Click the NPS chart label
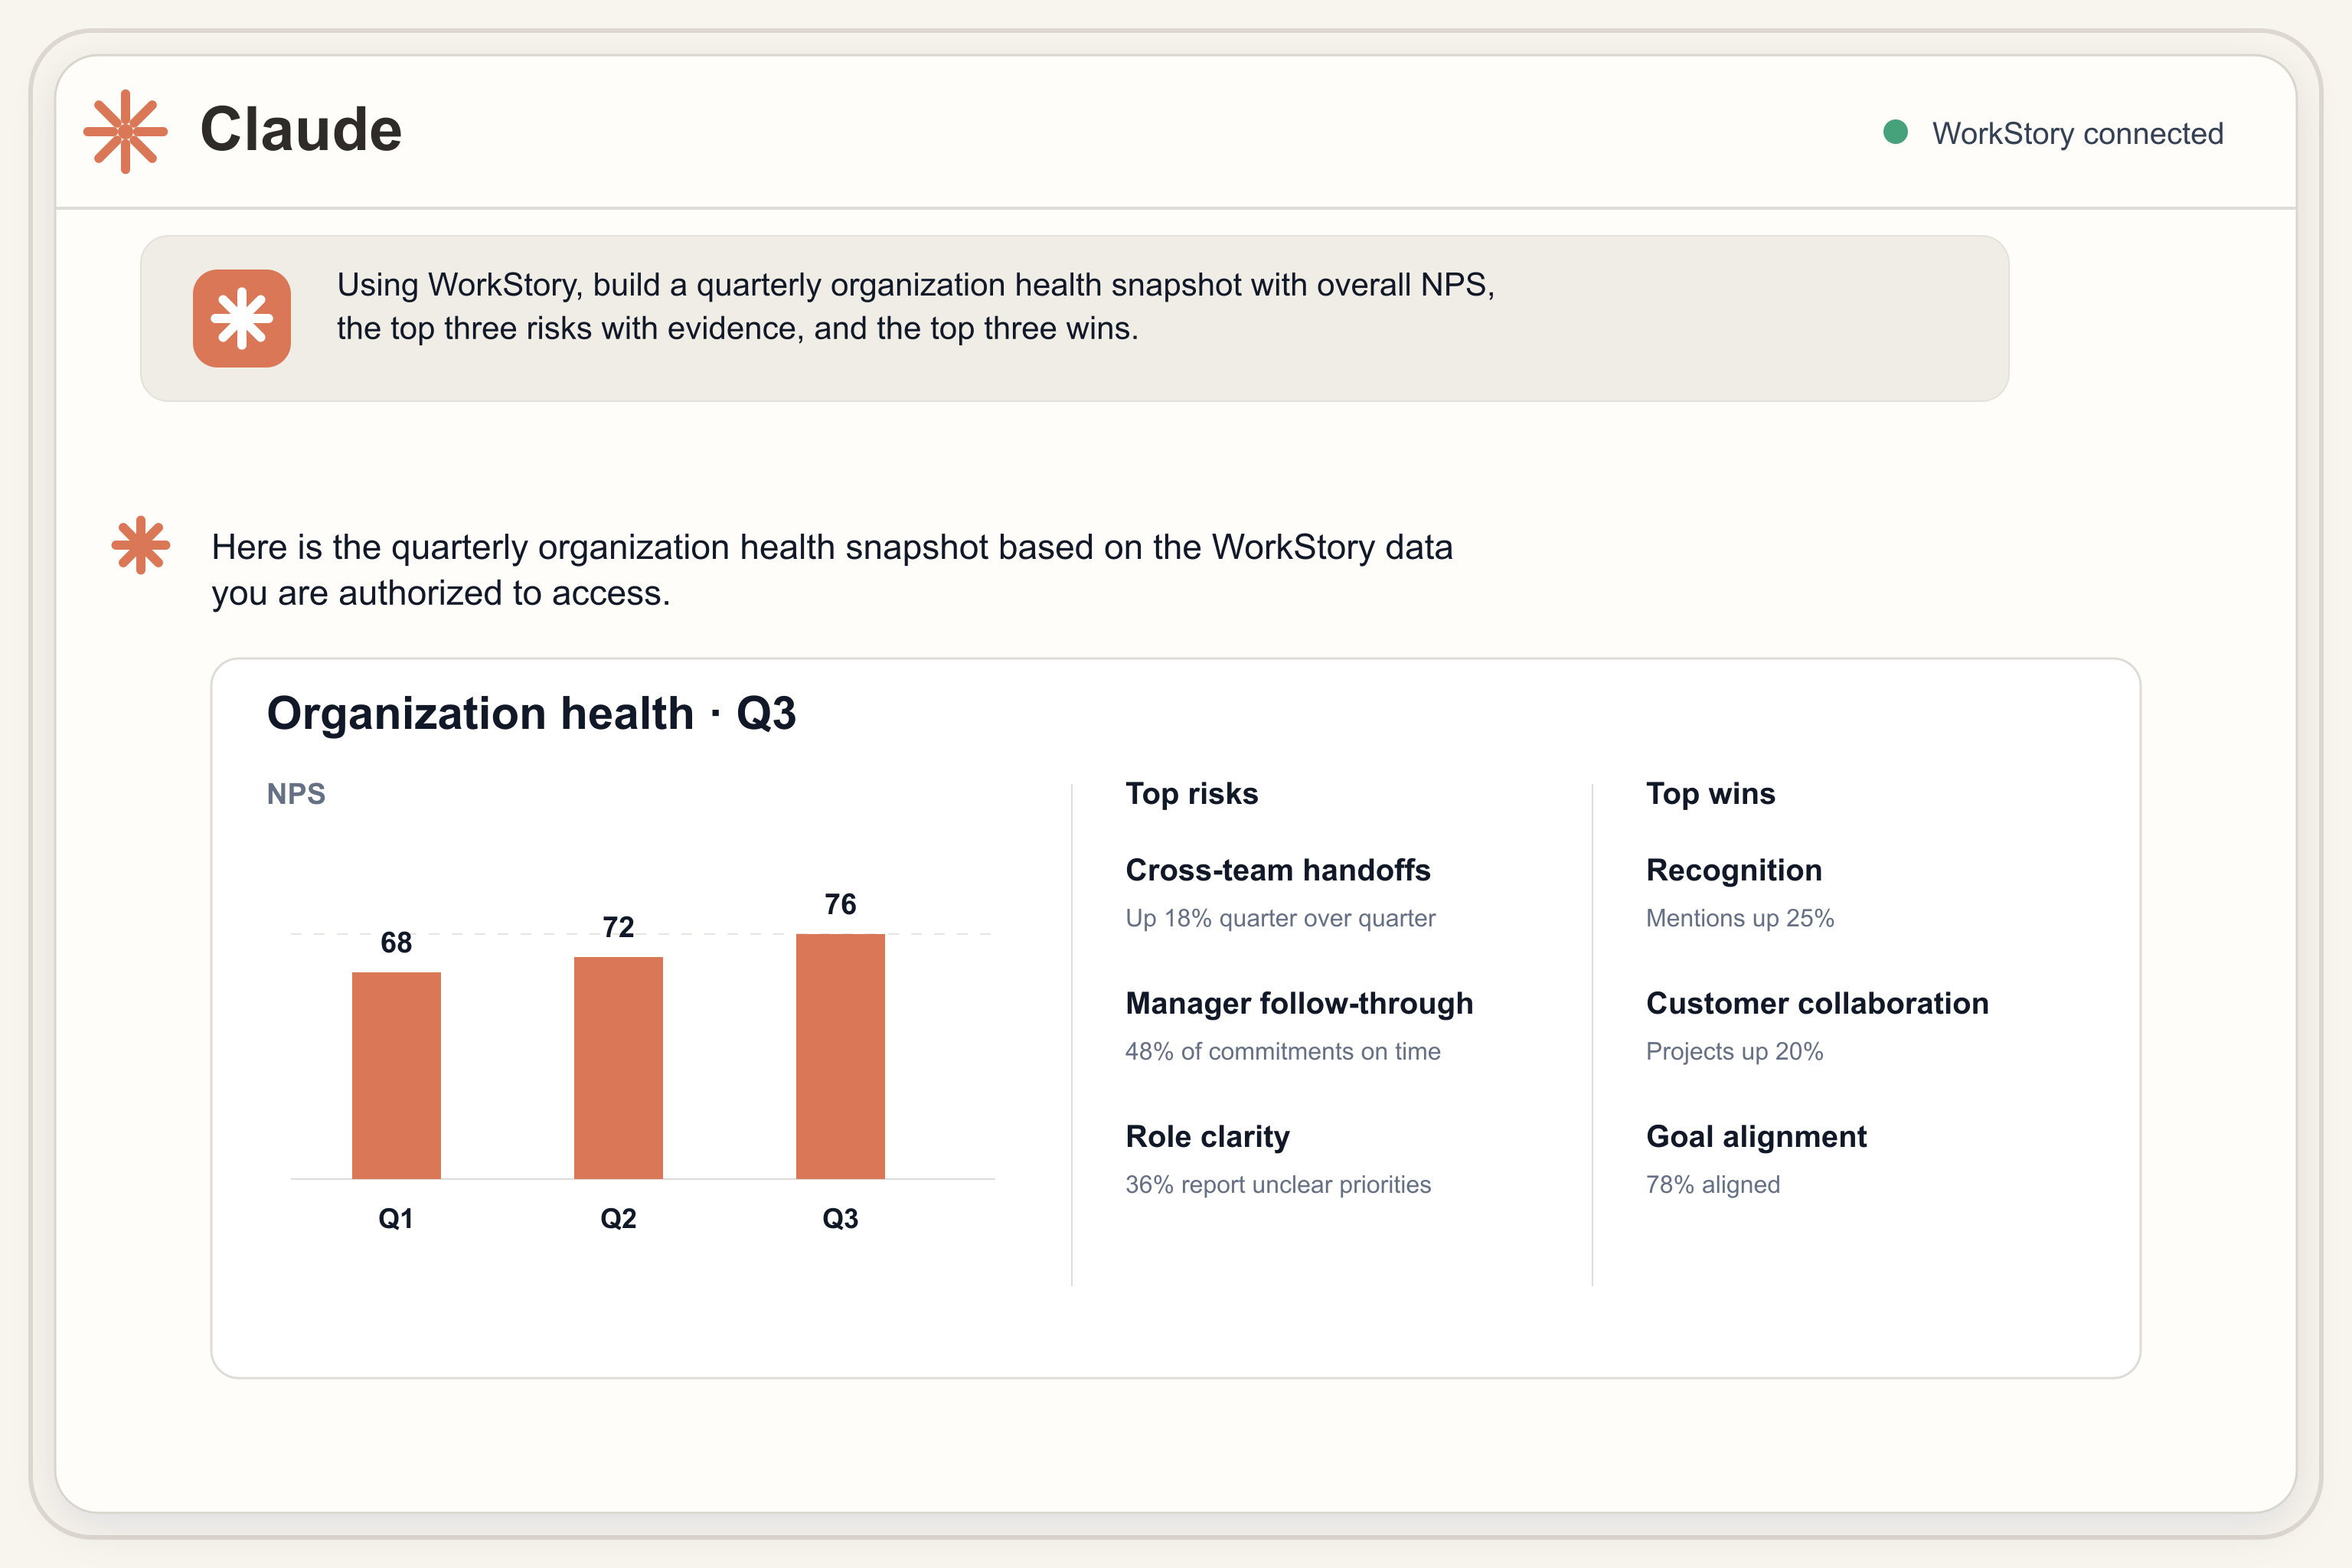This screenshot has width=2352, height=1568. [296, 794]
